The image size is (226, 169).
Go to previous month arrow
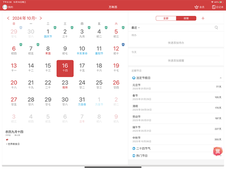coord(8,18)
